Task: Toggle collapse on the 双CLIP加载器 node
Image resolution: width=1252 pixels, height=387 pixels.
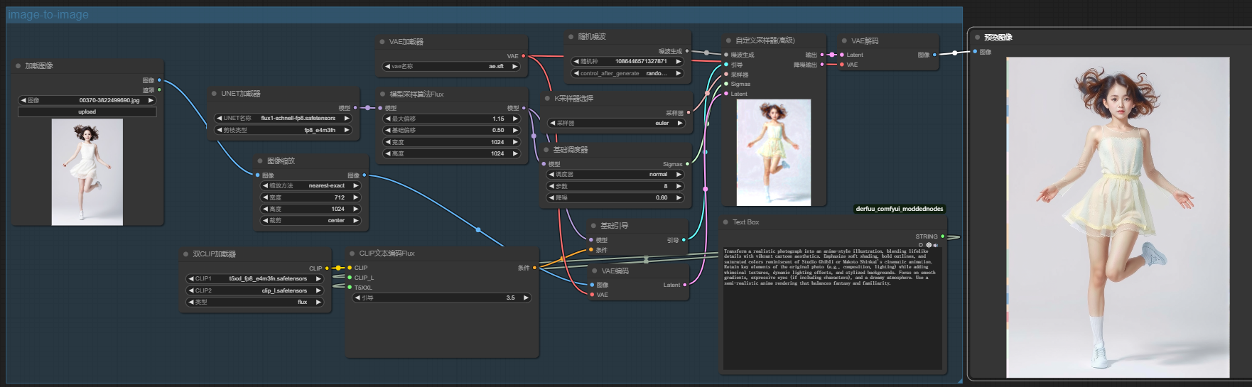Action: pos(185,254)
